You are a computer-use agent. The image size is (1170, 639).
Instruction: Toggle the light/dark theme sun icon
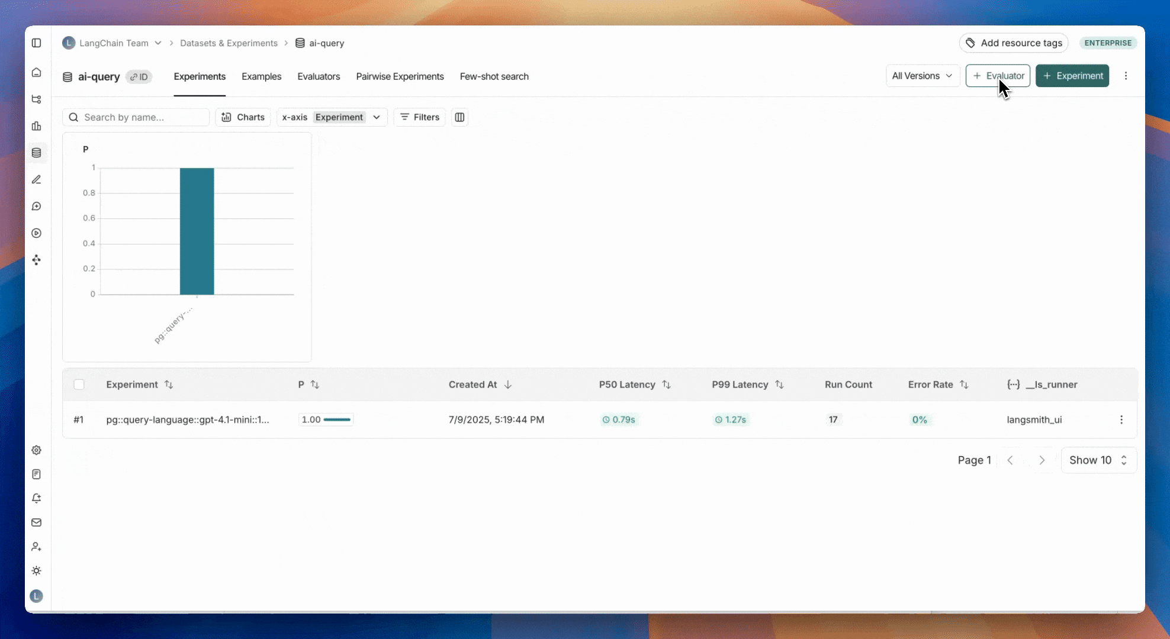[36, 571]
